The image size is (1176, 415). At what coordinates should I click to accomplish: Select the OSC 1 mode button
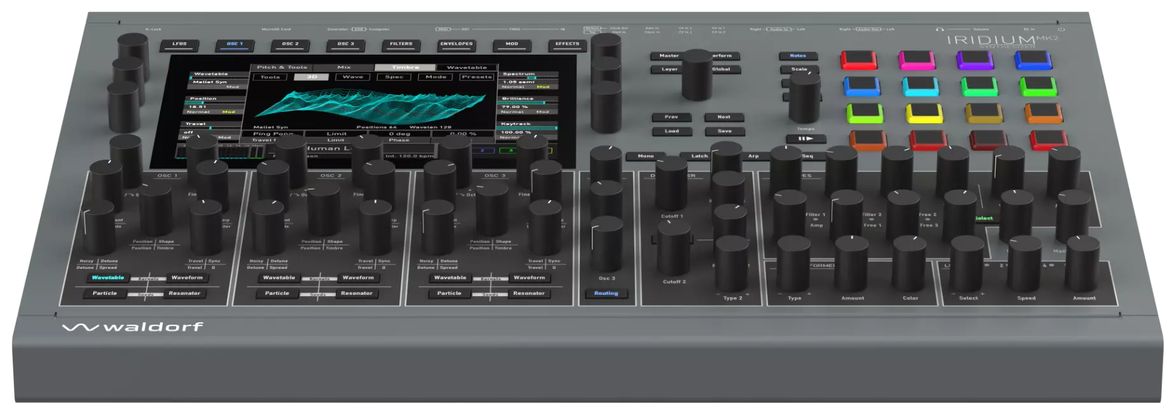tap(235, 44)
